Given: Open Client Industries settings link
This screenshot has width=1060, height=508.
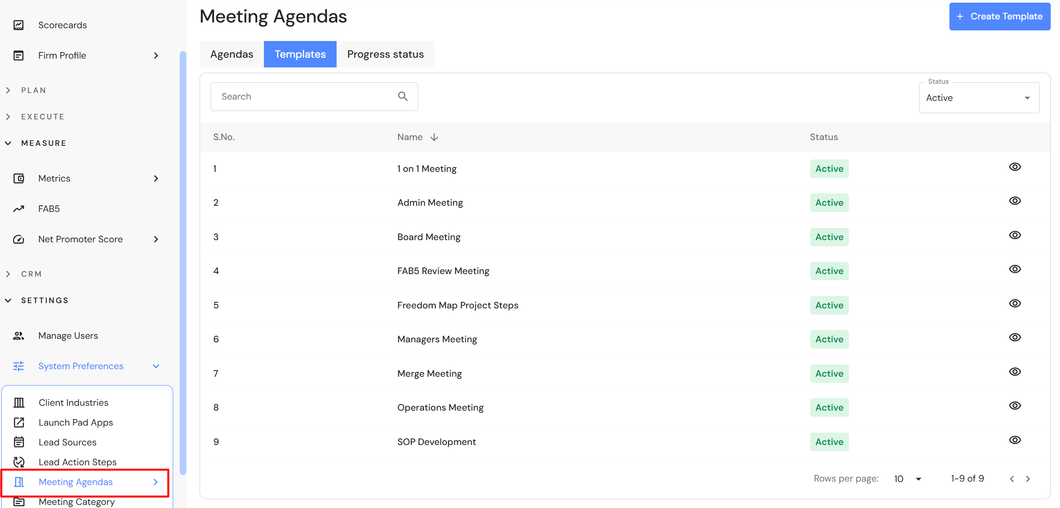Looking at the screenshot, I should pos(73,403).
